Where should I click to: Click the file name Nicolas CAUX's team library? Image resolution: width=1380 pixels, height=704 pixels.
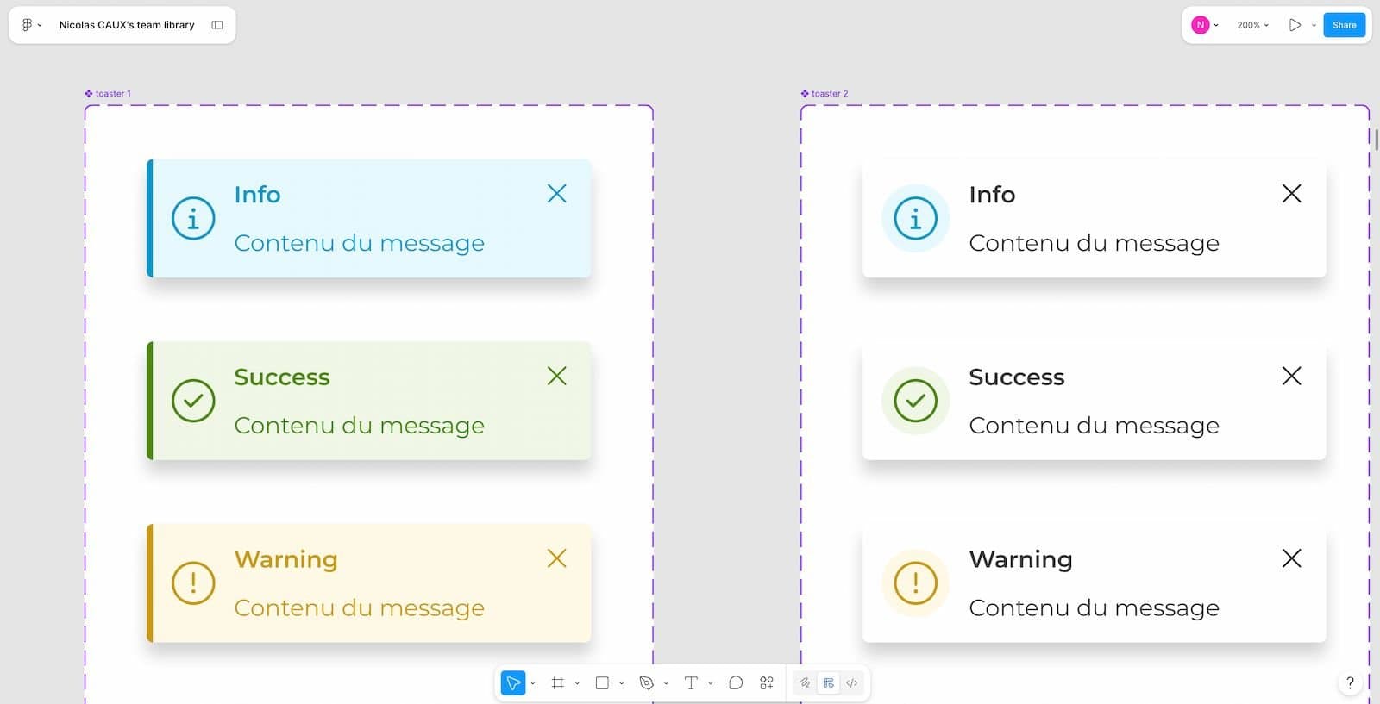point(127,25)
